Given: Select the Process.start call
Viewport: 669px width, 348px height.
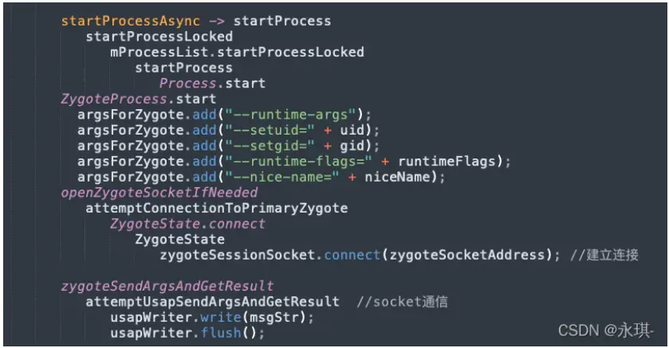Looking at the screenshot, I should coord(212,84).
